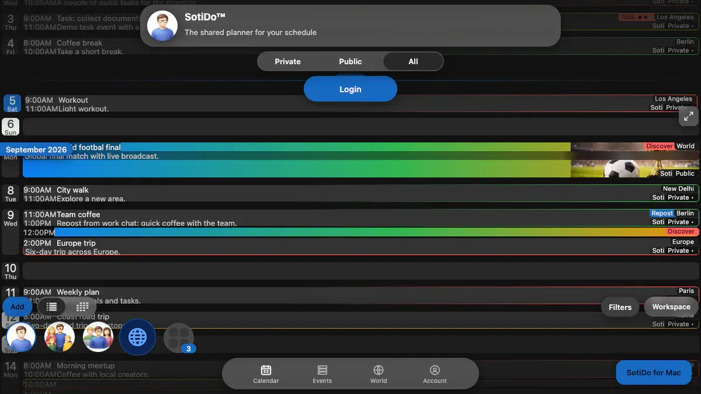Open the grid apps icon with badge 3
Image resolution: width=701 pixels, height=394 pixels.
[x=178, y=337]
